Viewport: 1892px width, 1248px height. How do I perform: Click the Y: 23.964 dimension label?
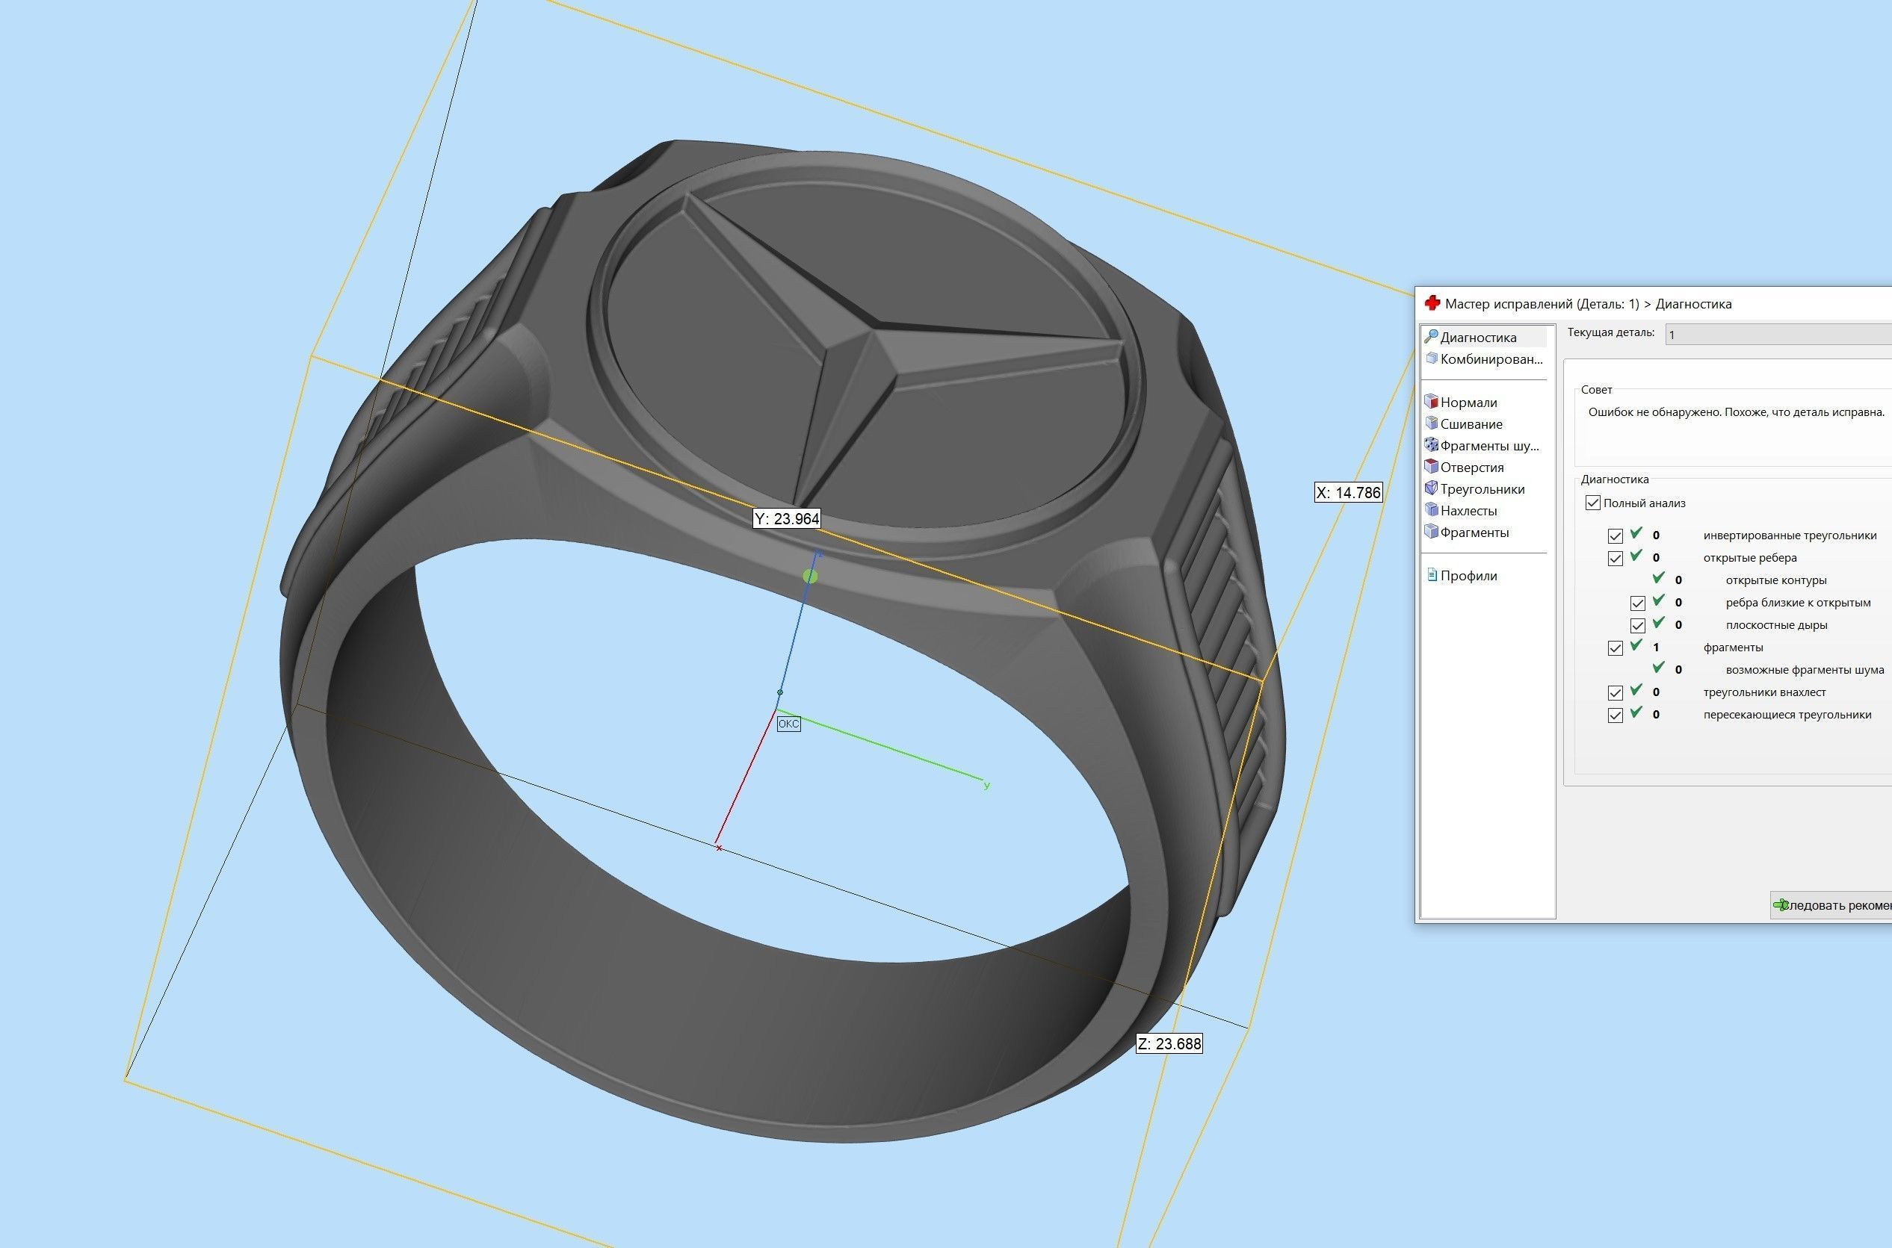(x=787, y=519)
